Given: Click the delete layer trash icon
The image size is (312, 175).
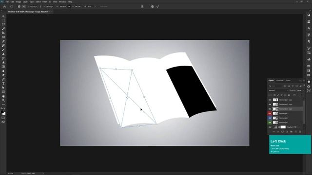Looking at the screenshot, I should pos(300,132).
